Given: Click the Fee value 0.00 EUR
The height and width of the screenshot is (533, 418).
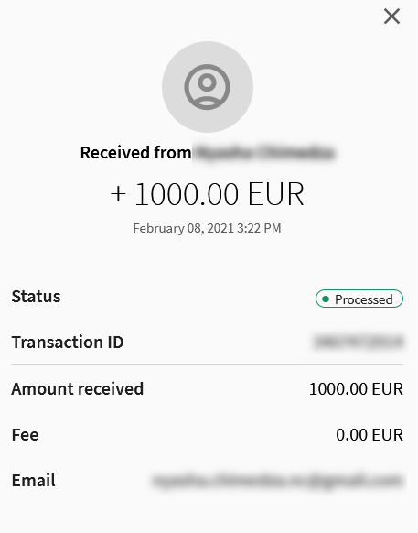Looking at the screenshot, I should tap(370, 434).
